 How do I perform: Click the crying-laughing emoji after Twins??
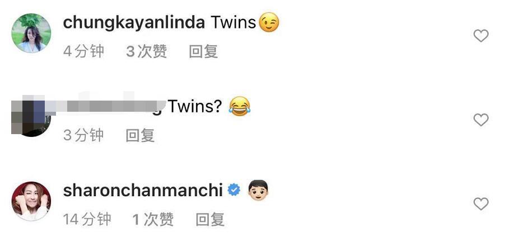pos(240,107)
